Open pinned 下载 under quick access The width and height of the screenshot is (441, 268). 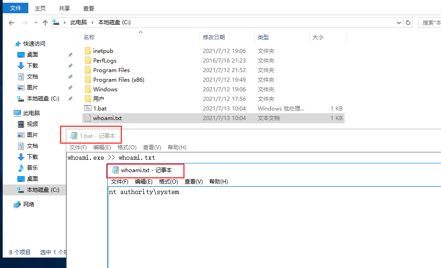point(32,65)
